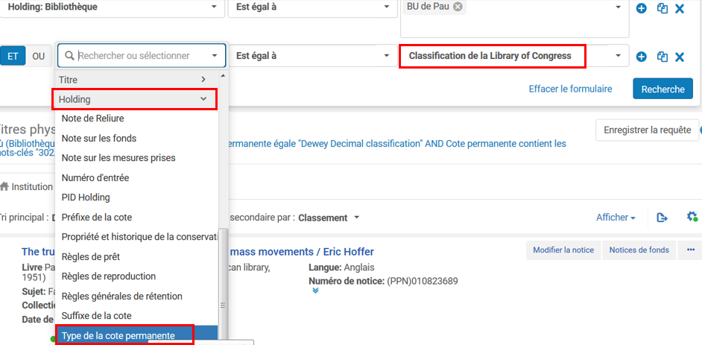Add a condition after the BU de Pau row
Screen dimensions: 702x345
pos(641,8)
